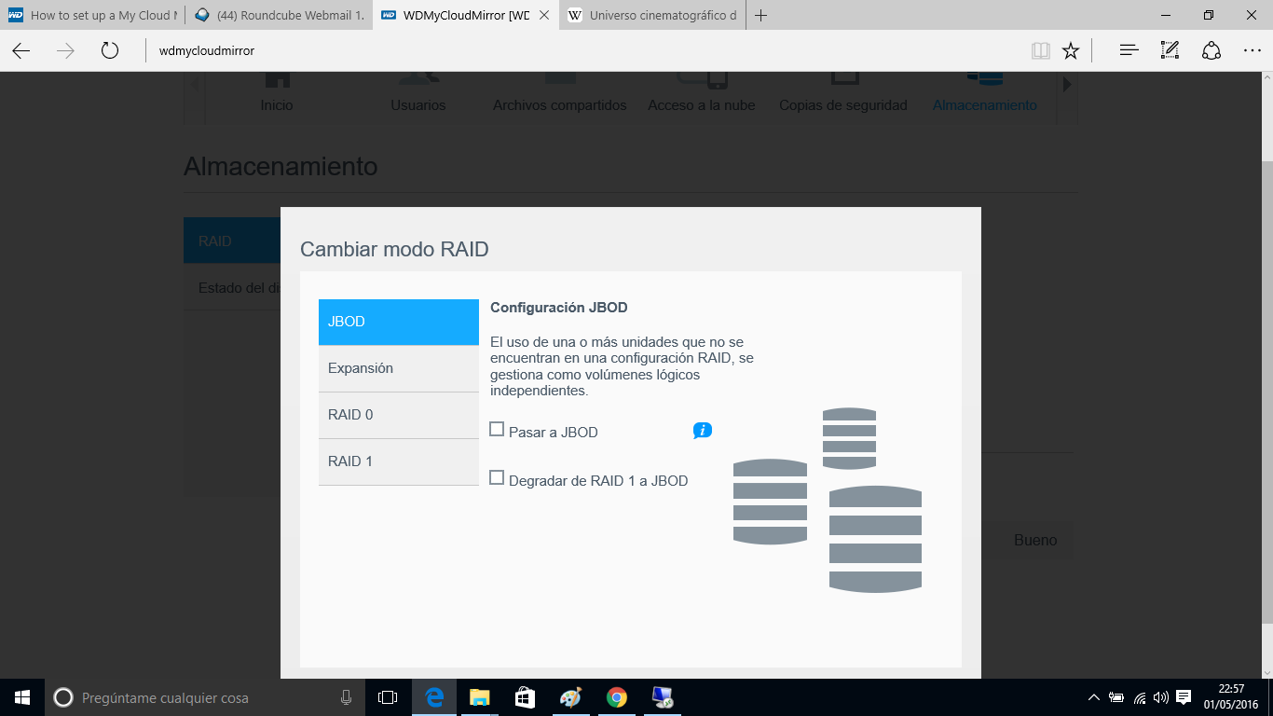
Task: Open File Explorer from the taskbar
Action: coord(479,697)
